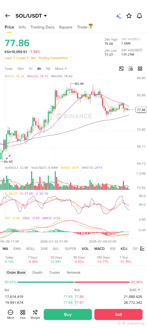Open the Hub icon
This screenshot has width=147, height=328.
click(23, 314)
